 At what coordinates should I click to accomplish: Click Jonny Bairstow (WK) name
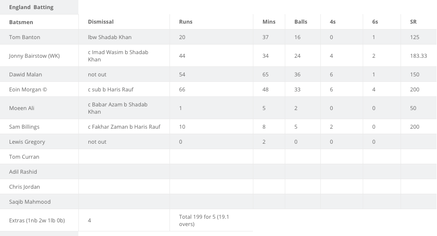[x=34, y=56]
